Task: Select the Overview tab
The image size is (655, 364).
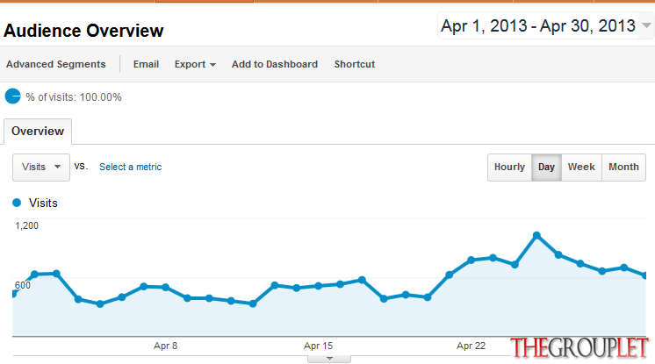Action: (38, 132)
